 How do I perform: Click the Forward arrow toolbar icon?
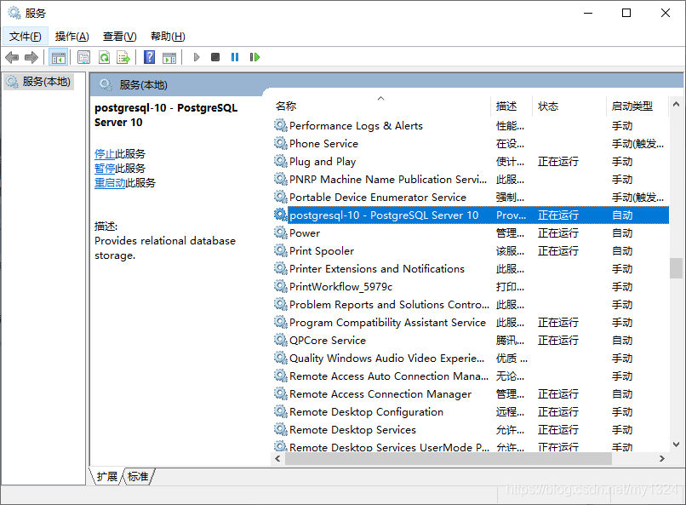[x=31, y=57]
